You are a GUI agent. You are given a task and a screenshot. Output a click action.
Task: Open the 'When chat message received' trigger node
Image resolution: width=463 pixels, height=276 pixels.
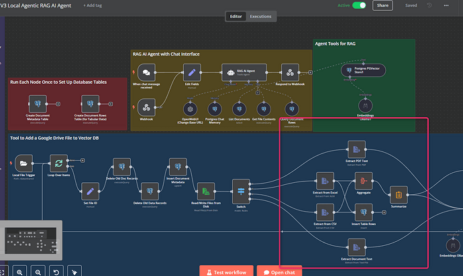click(146, 72)
